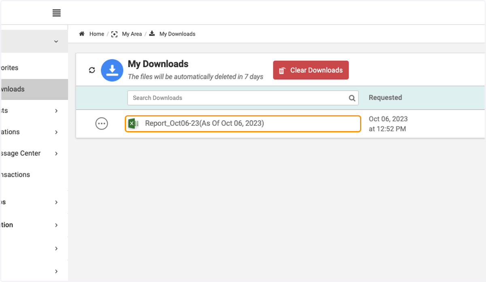This screenshot has width=486, height=282.
Task: Click the Requested column header
Action: point(385,98)
